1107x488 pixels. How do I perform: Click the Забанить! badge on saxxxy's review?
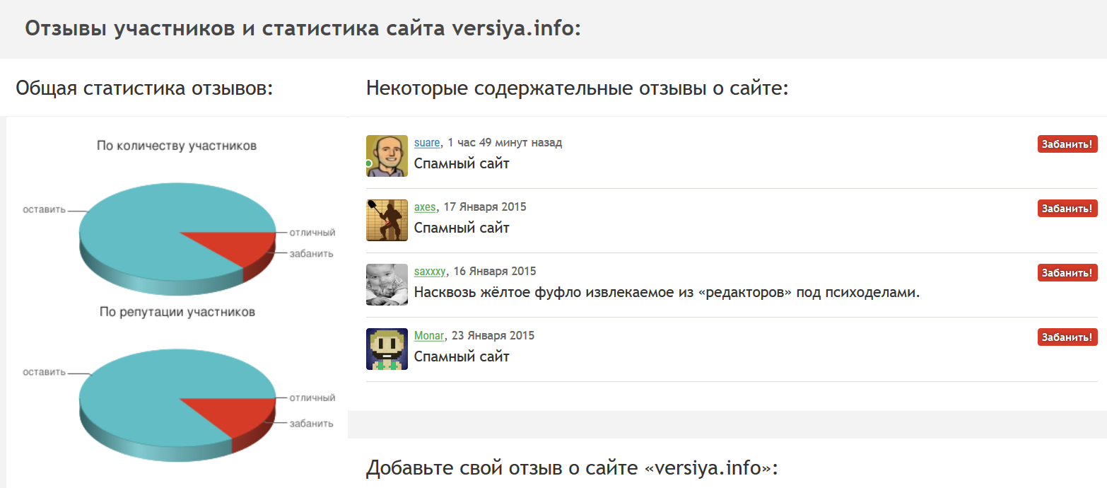[1067, 273]
